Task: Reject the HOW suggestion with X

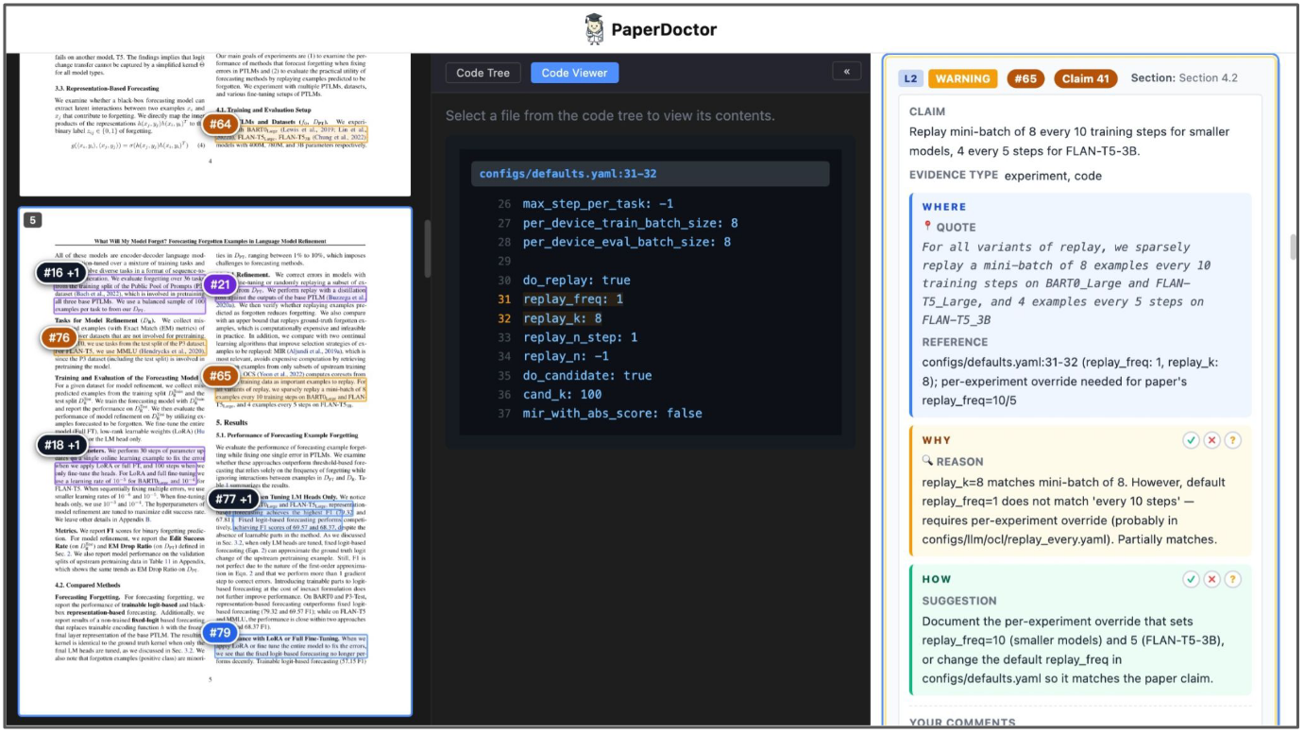Action: coord(1211,579)
